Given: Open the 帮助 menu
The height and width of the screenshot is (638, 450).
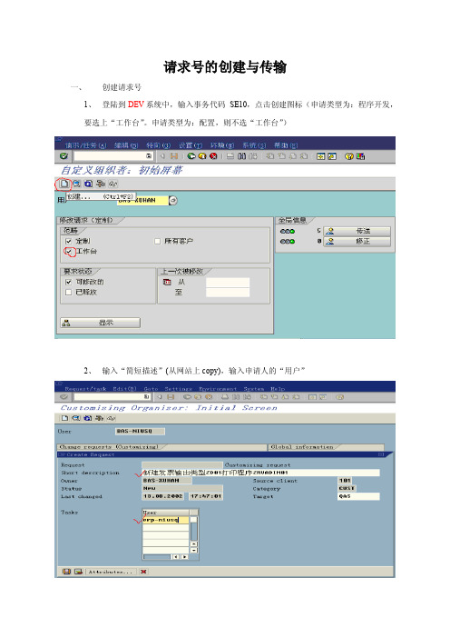Looking at the screenshot, I should [286, 145].
